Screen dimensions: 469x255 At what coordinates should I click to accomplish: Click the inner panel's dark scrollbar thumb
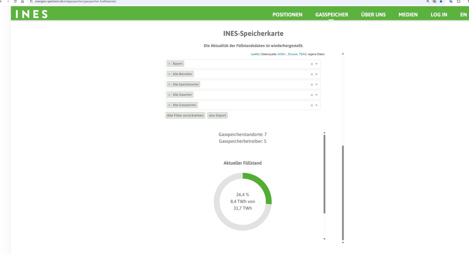pos(324,174)
